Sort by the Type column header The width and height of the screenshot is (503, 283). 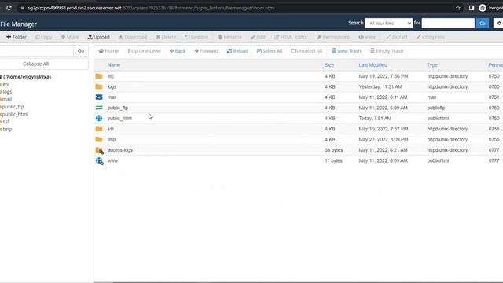click(432, 64)
